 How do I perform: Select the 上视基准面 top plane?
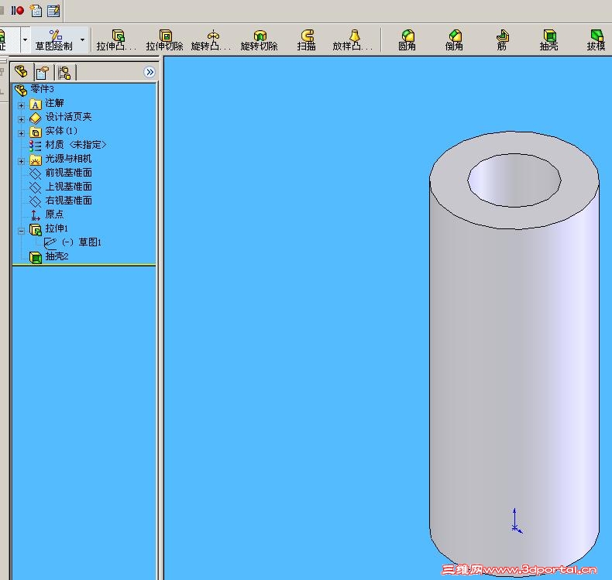[69, 187]
